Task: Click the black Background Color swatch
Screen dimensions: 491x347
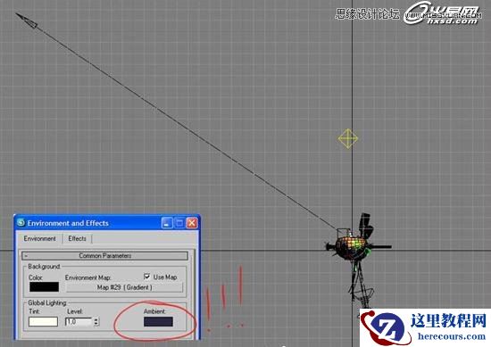Action: pyautogui.click(x=44, y=287)
